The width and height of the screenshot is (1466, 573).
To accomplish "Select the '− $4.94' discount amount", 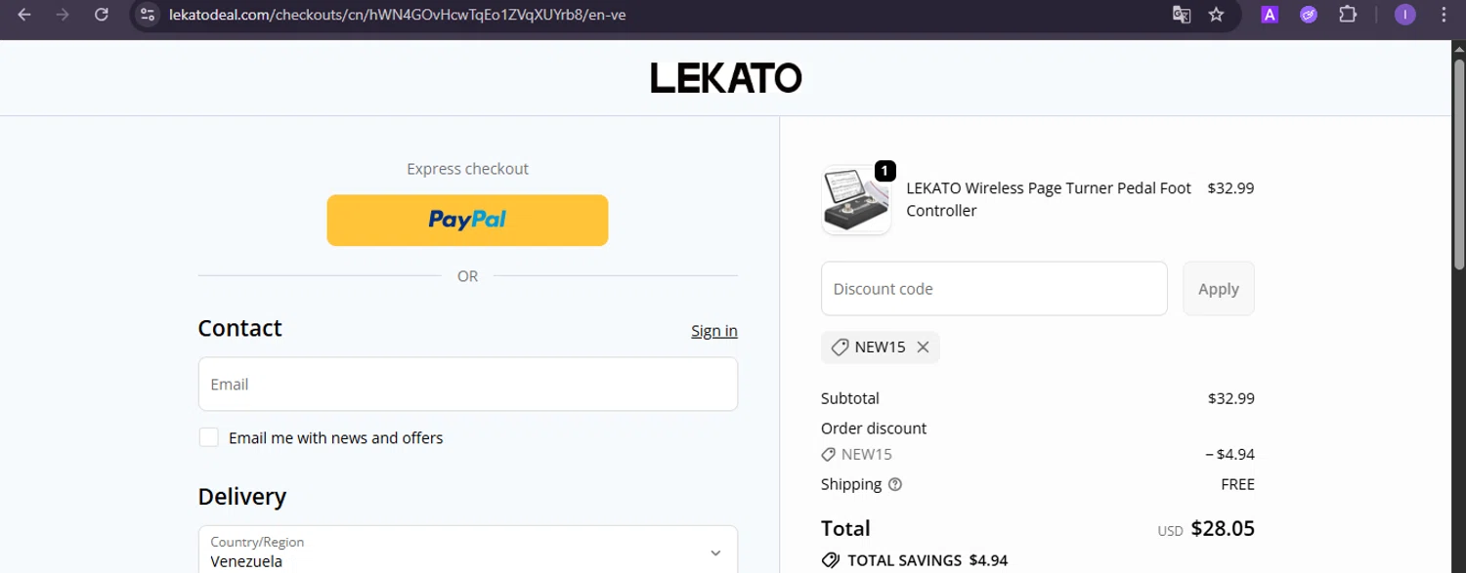I will tap(1229, 455).
